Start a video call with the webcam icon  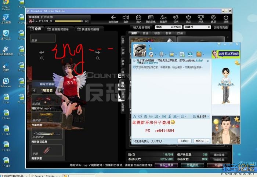coord(151,54)
